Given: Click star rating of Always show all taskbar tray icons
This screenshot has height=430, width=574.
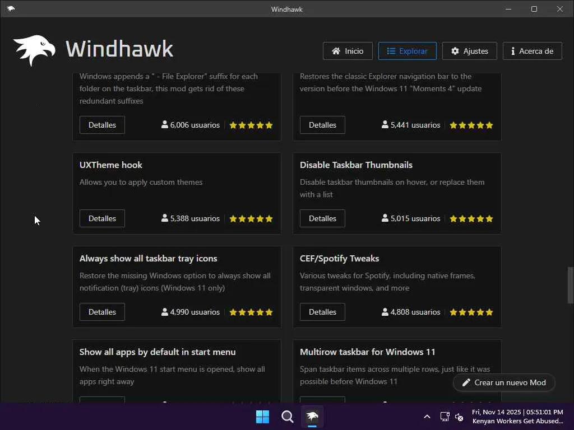Looking at the screenshot, I should click(x=251, y=312).
